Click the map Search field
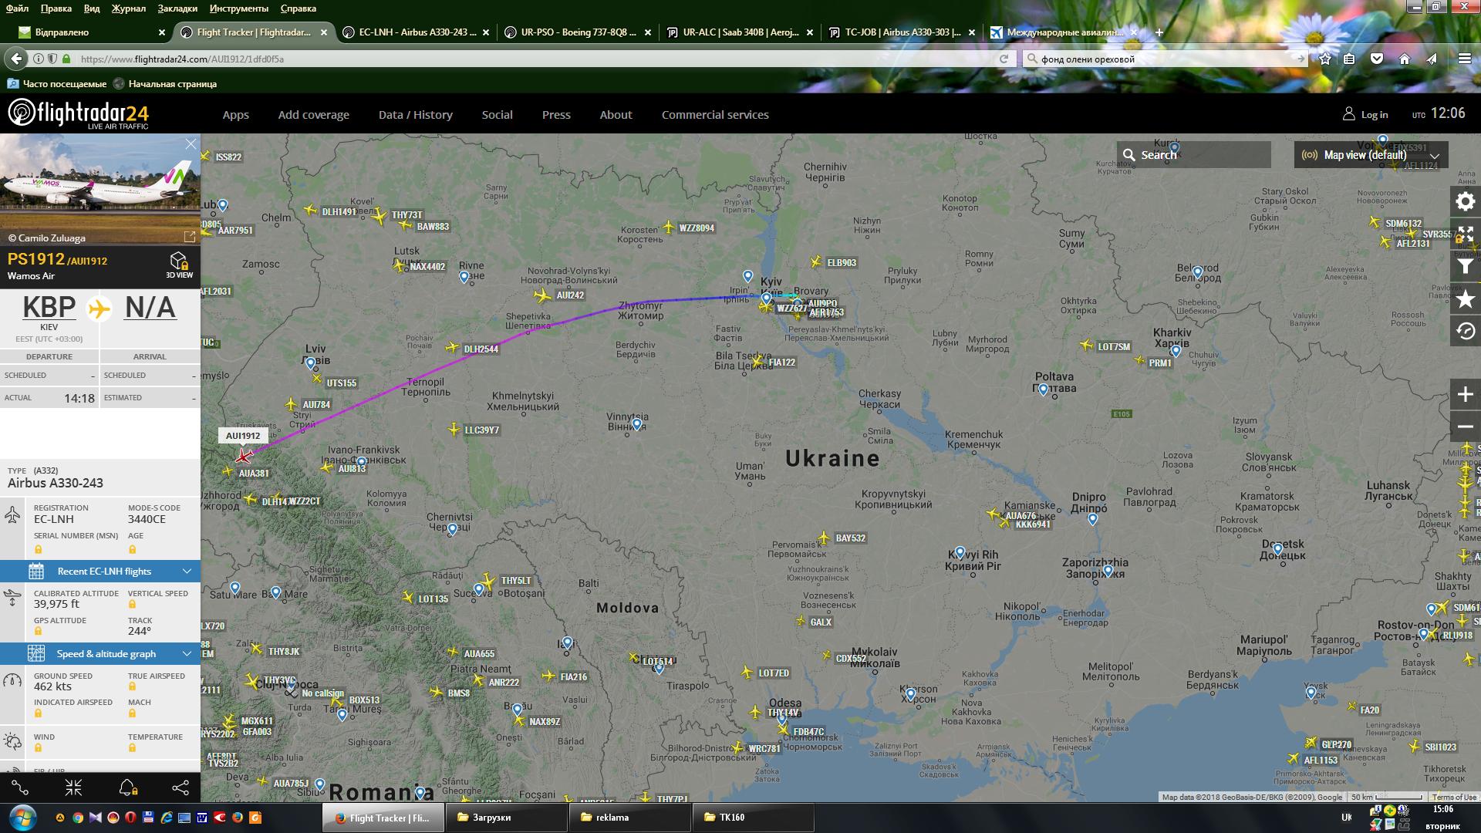The height and width of the screenshot is (833, 1481). click(x=1194, y=155)
